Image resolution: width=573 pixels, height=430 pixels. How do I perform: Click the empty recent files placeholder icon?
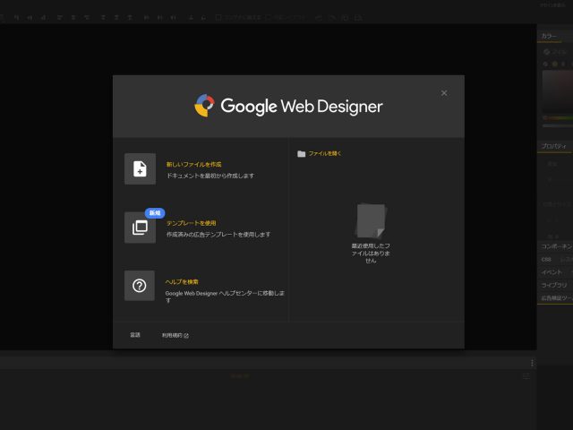(371, 220)
